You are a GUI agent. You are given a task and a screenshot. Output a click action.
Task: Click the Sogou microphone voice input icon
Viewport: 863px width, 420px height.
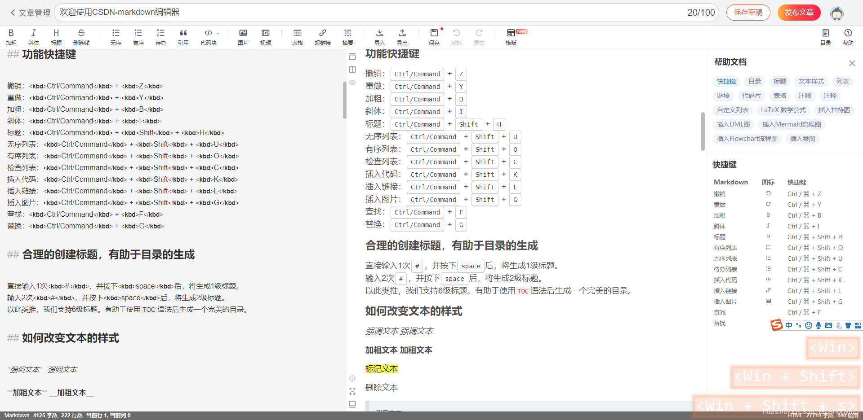819,325
